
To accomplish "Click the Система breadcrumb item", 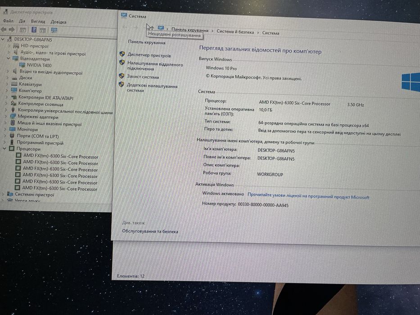I will (x=271, y=33).
